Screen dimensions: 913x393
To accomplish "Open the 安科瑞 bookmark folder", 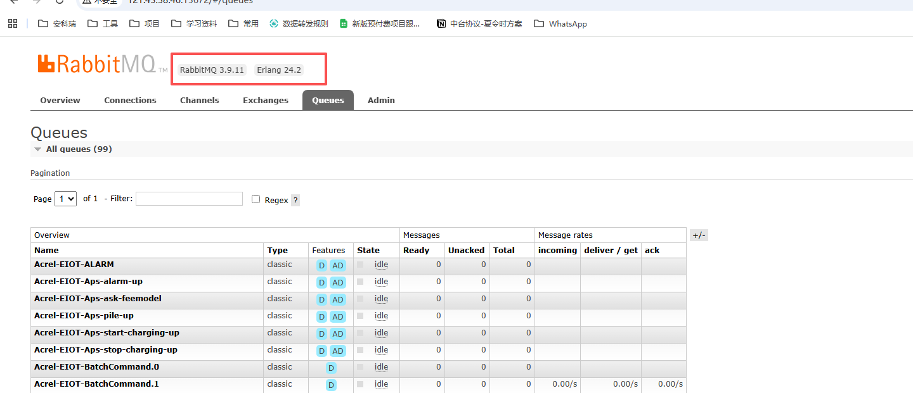I will click(x=57, y=23).
